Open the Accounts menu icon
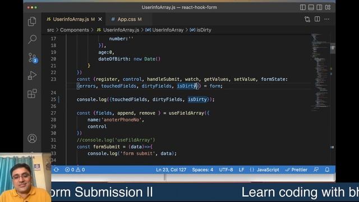This screenshot has width=359, height=202. (32, 139)
